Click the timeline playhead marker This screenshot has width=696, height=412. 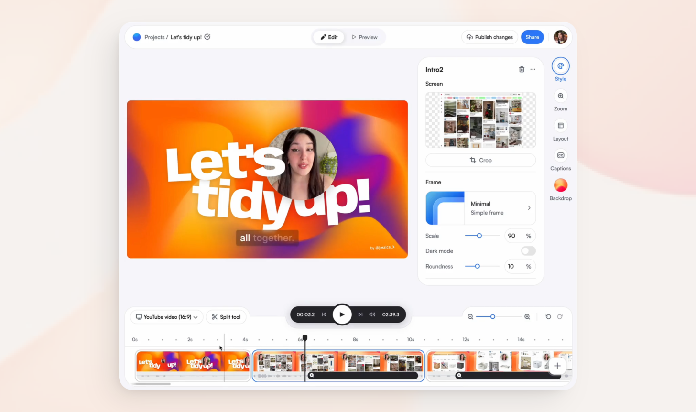click(x=305, y=338)
